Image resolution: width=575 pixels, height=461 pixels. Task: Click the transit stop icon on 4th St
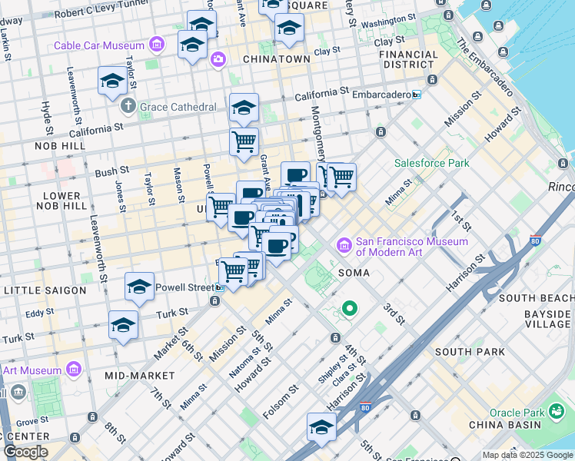click(x=335, y=338)
